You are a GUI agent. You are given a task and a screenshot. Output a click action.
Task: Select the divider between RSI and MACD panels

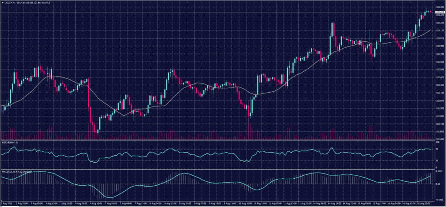pos(218,168)
